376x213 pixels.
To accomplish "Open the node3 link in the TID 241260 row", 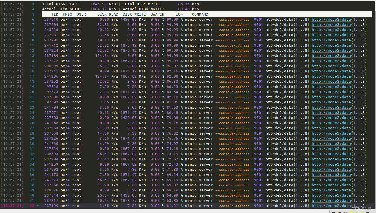I will click(331, 144).
